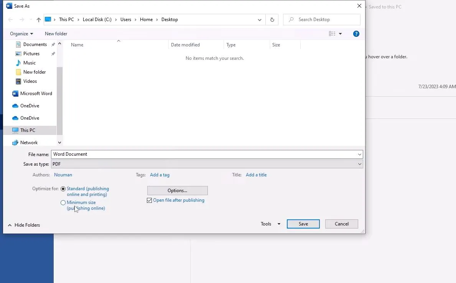This screenshot has height=283, width=456.
Task: Open the "Save as type" dropdown
Action: 359,164
